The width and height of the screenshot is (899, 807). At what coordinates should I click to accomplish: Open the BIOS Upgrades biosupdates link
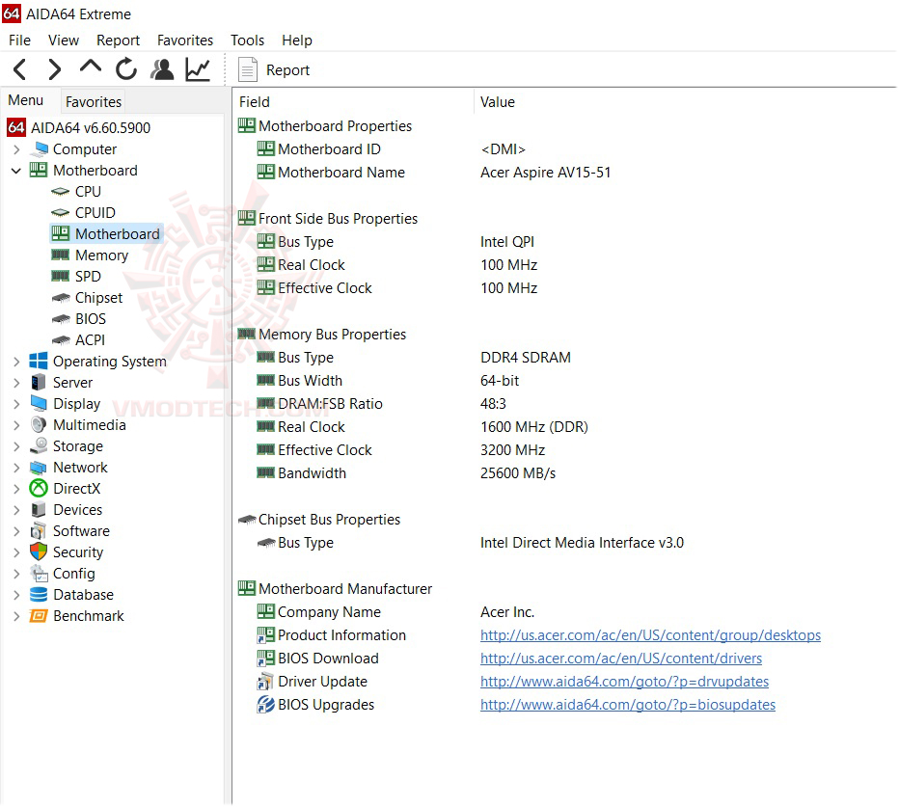pyautogui.click(x=628, y=705)
